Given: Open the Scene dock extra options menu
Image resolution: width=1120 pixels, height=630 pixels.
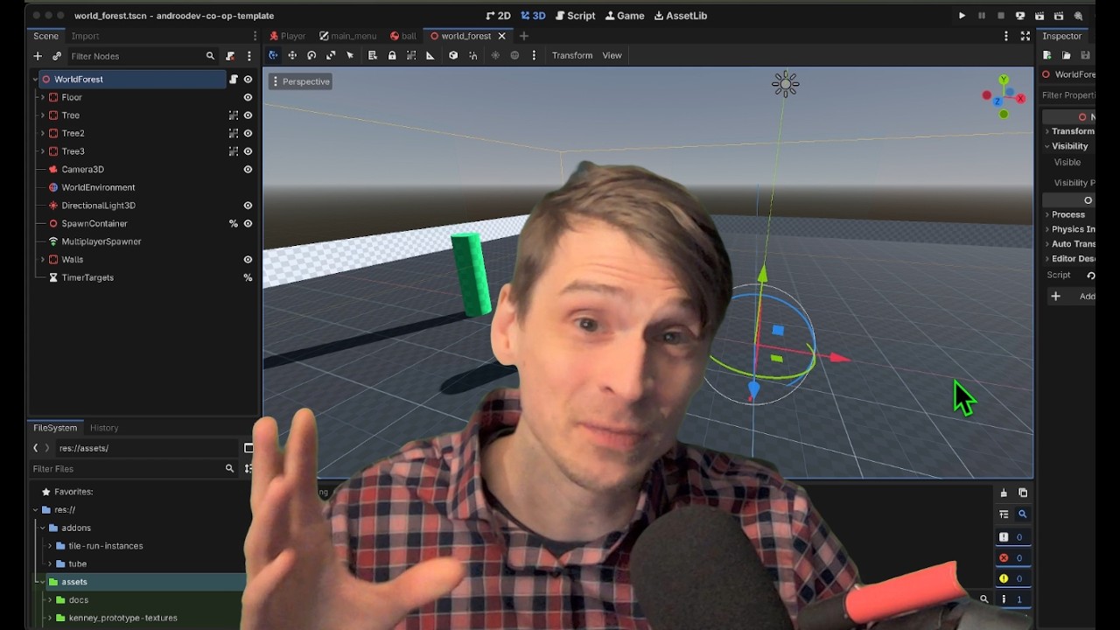Looking at the screenshot, I should (249, 56).
